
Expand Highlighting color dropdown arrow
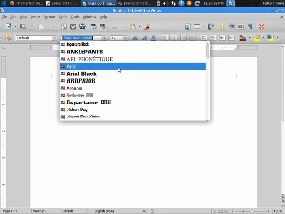tap(264, 38)
